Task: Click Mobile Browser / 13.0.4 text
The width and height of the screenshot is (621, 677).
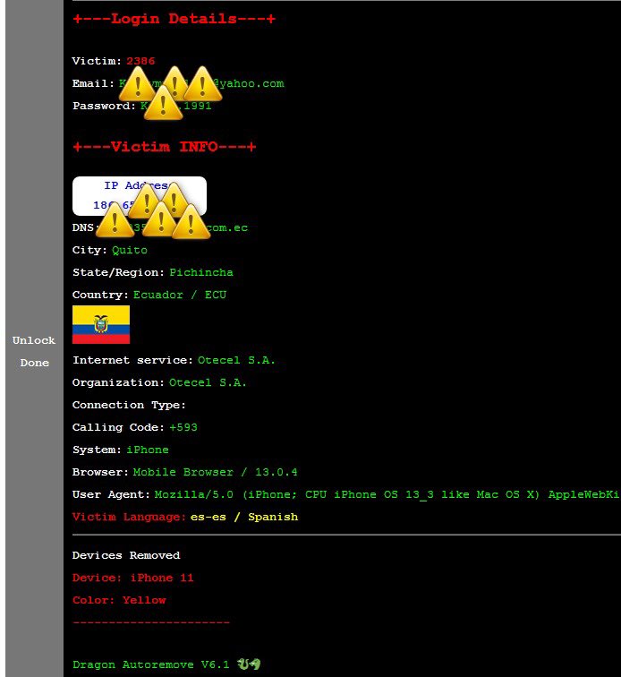Action: point(215,472)
